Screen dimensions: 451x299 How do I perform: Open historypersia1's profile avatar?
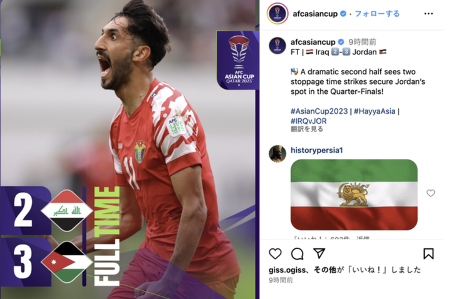[277, 154]
